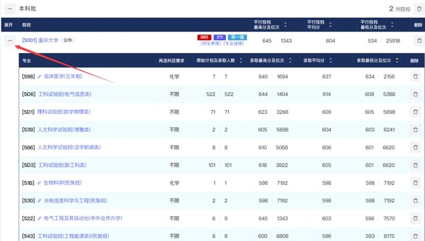Collapse the 本科批 batch section
This screenshot has height=241, width=425.
click(x=10, y=9)
